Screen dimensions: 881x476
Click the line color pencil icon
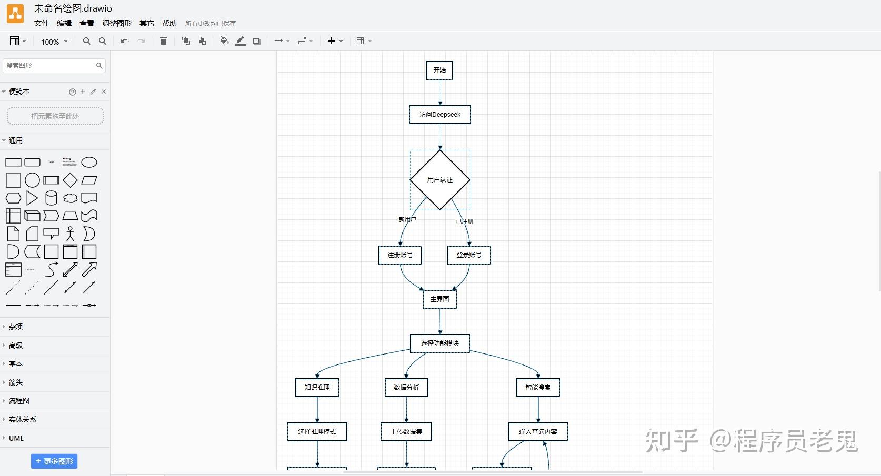240,41
